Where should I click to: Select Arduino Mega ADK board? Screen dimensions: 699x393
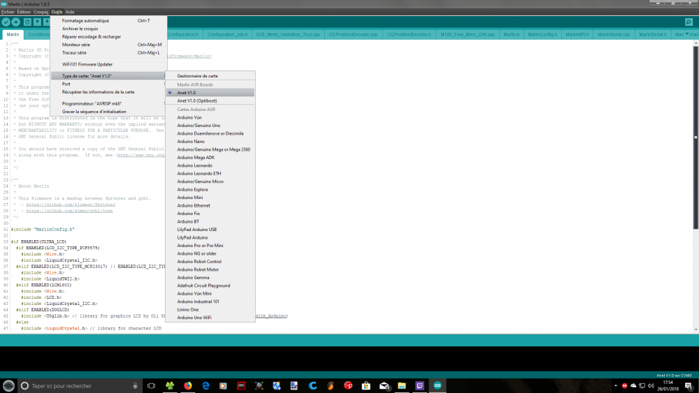pyautogui.click(x=210, y=158)
